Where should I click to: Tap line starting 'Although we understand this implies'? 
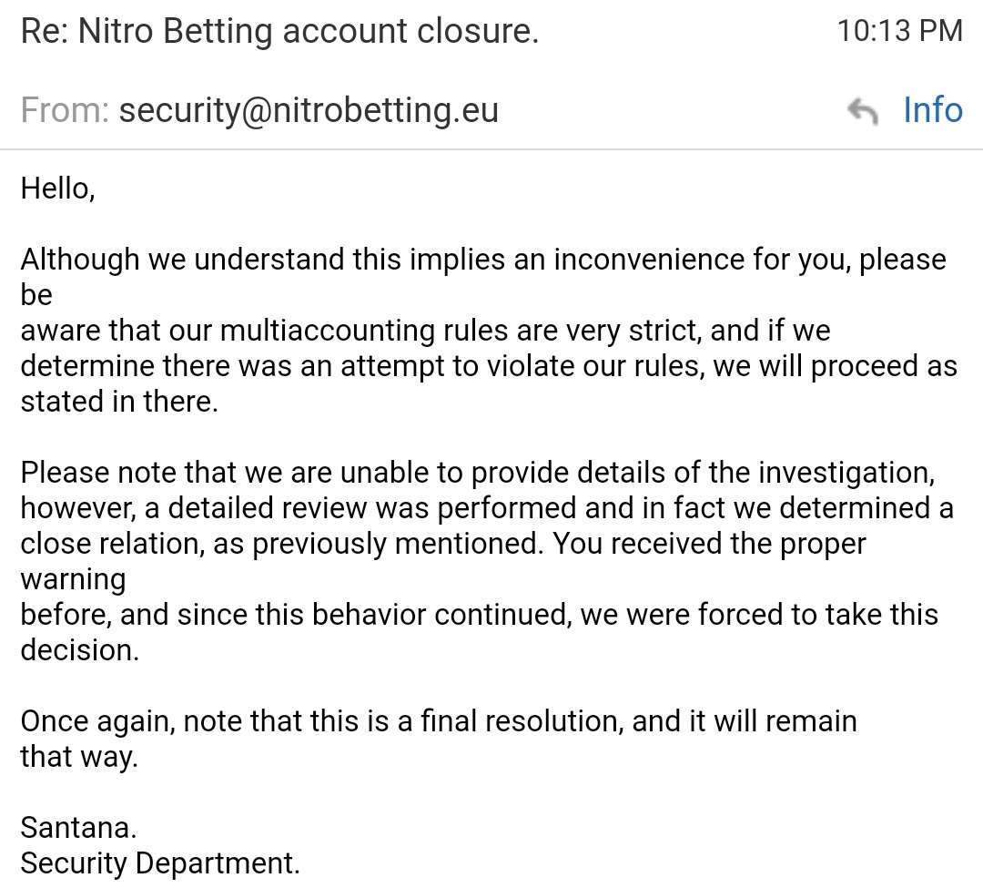[x=482, y=260]
